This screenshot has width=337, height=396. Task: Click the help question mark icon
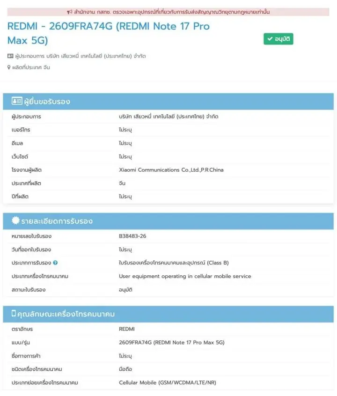[x=55, y=263]
